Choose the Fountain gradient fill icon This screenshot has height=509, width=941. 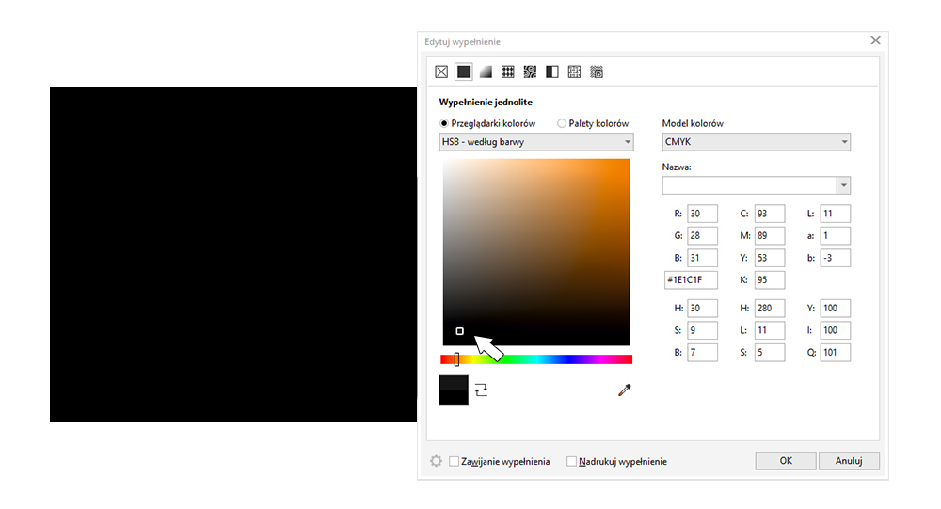click(x=486, y=72)
